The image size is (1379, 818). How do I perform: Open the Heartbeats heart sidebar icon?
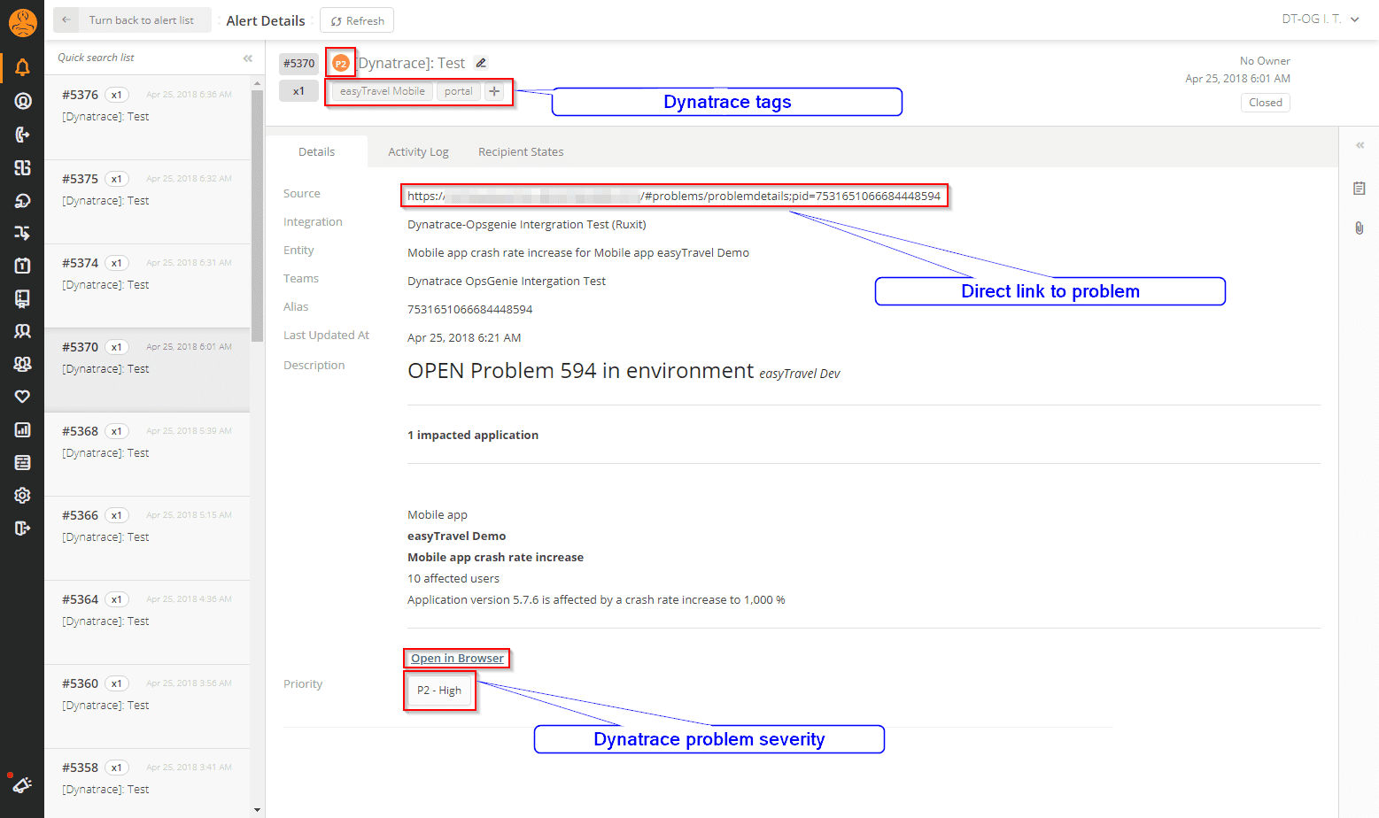(22, 397)
